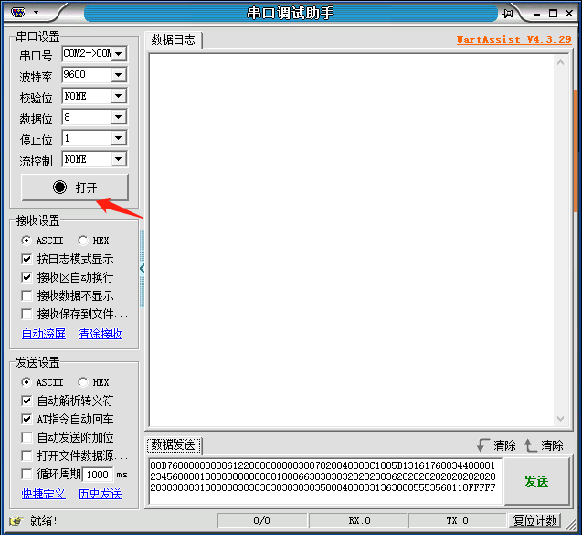Toggle 自动解析转义符 checkbox
The width and height of the screenshot is (582, 535).
coord(26,401)
